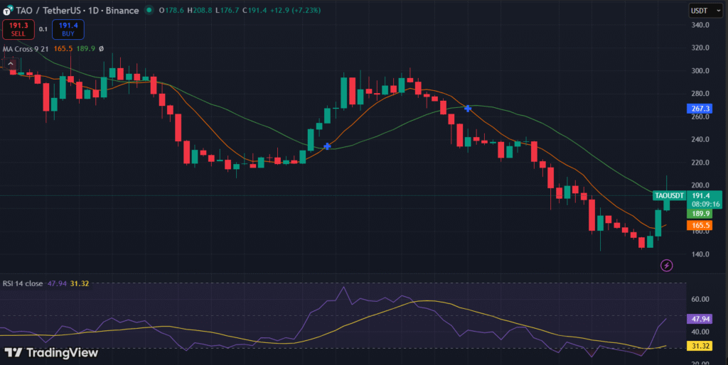This screenshot has height=365, width=728.
Task: Click the TradingView logo
Action: tap(51, 352)
